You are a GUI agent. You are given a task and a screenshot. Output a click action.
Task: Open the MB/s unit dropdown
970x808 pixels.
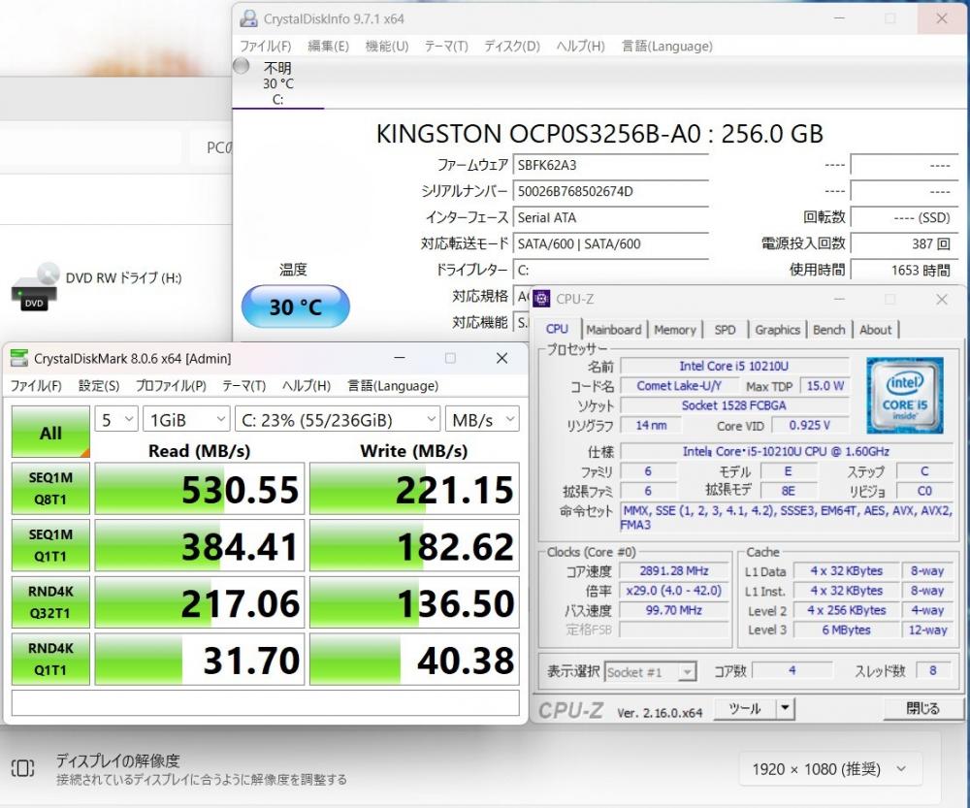tap(482, 420)
